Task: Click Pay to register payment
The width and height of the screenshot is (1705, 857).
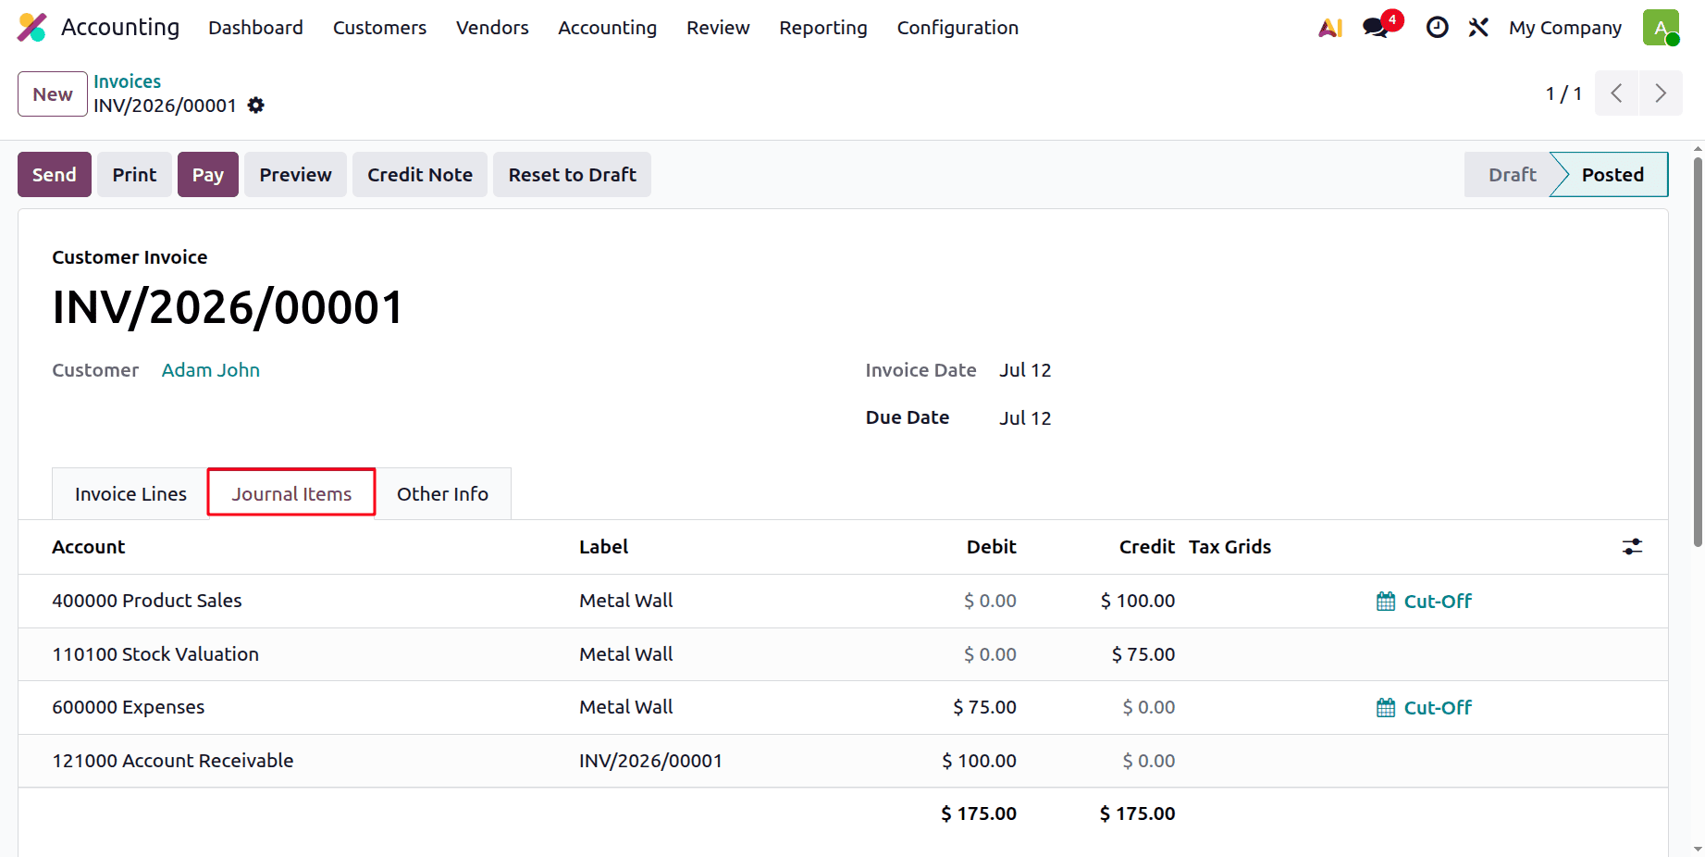Action: 208,175
